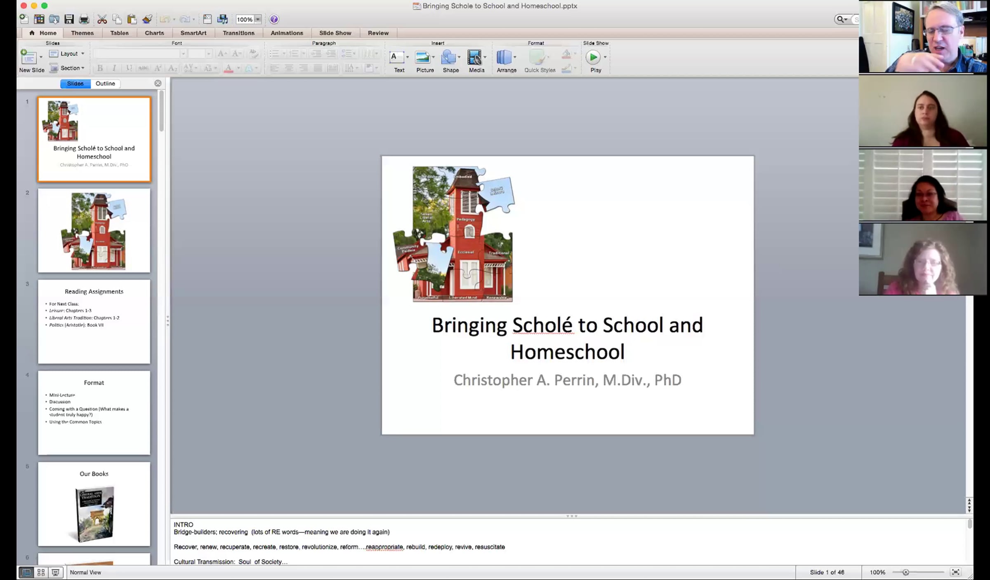Click the New Presentation icon
Image resolution: width=990 pixels, height=580 pixels.
(x=24, y=19)
